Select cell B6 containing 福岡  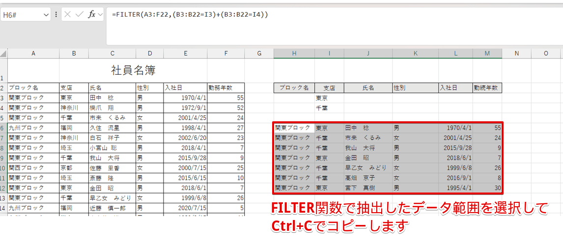pos(74,128)
